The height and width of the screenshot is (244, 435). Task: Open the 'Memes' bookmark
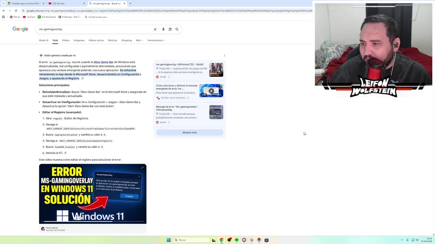click(15, 17)
